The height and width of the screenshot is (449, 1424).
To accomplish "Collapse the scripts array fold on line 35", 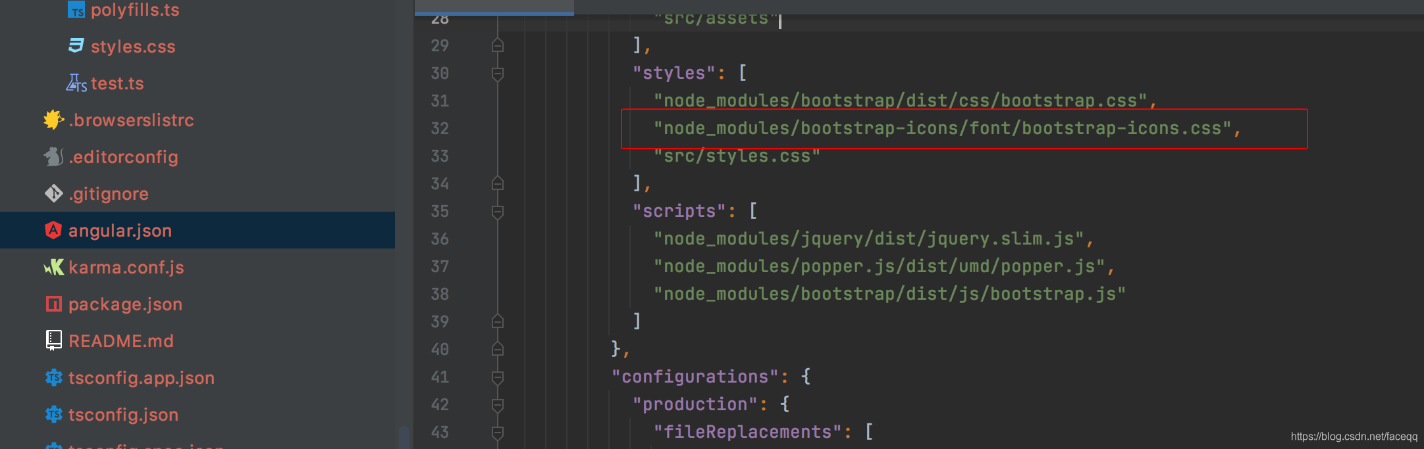I will tap(498, 211).
